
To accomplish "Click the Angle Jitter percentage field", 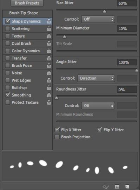I will coord(127,62).
